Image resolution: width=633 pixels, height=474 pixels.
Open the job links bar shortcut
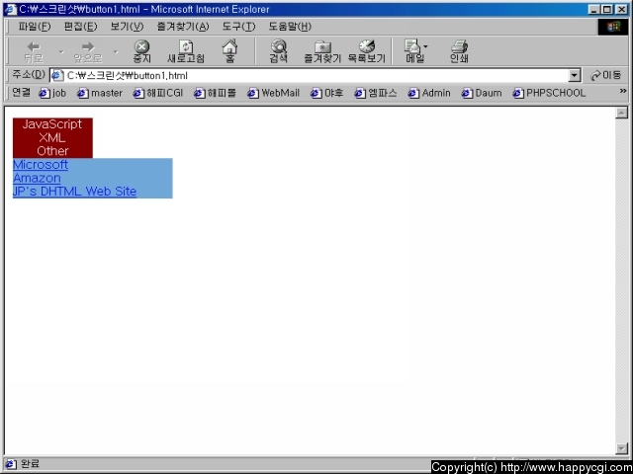coord(52,93)
